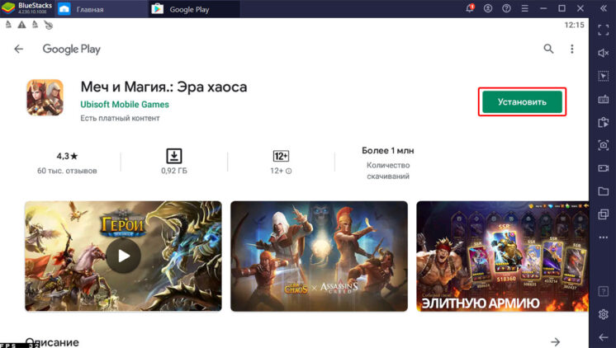This screenshot has width=616, height=348.
Task: Open the install APK icon
Action: (x=604, y=122)
